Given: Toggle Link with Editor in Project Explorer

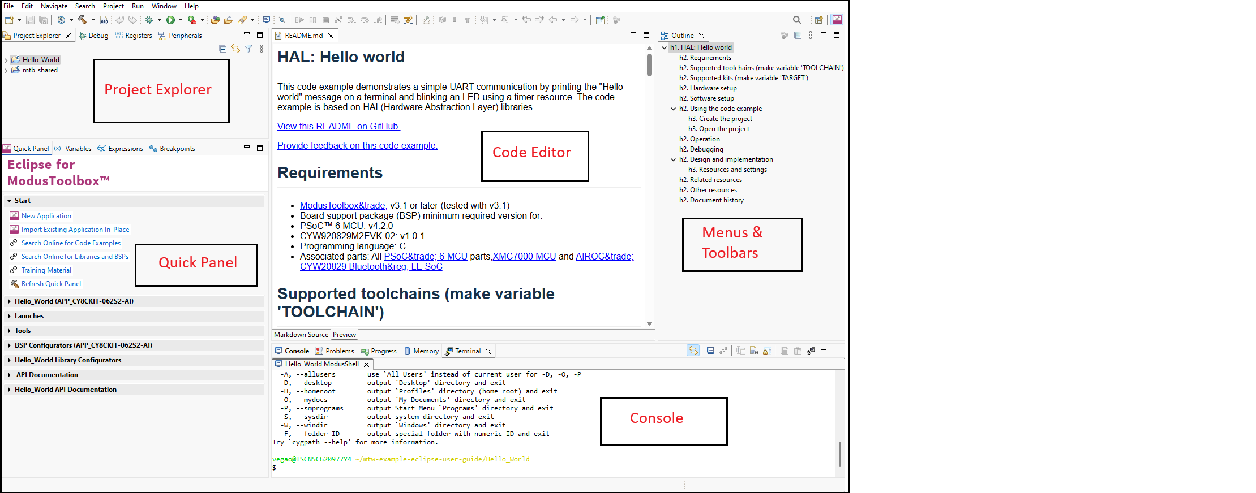Looking at the screenshot, I should (235, 49).
